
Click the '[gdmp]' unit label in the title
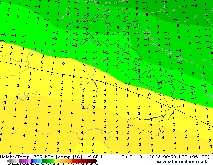click(x=65, y=157)
